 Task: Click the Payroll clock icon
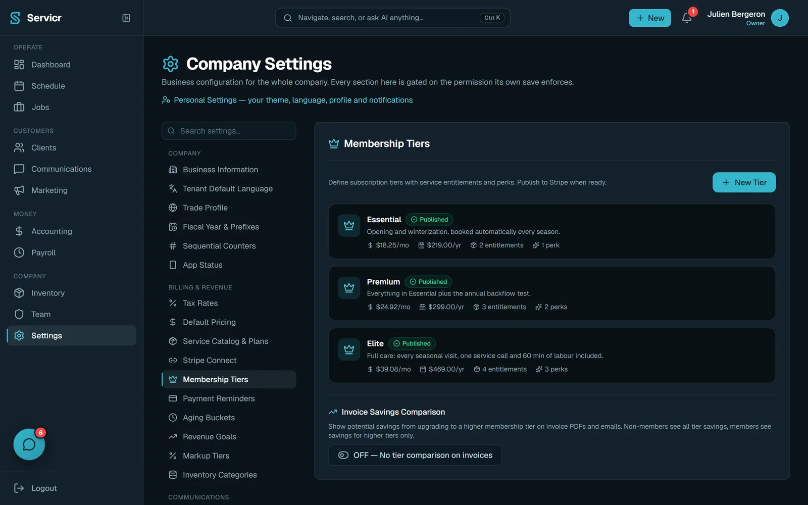pos(19,252)
